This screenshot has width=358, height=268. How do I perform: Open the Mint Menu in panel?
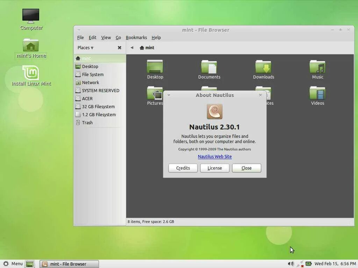[13, 264]
